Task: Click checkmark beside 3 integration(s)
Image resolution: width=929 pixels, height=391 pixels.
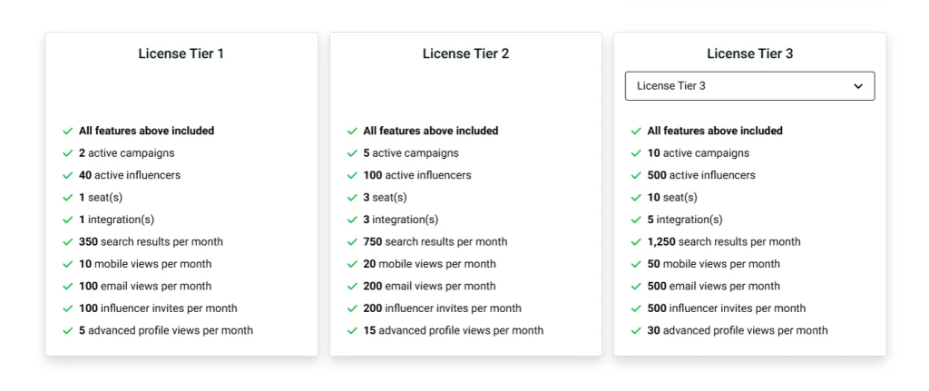Action: pos(352,220)
